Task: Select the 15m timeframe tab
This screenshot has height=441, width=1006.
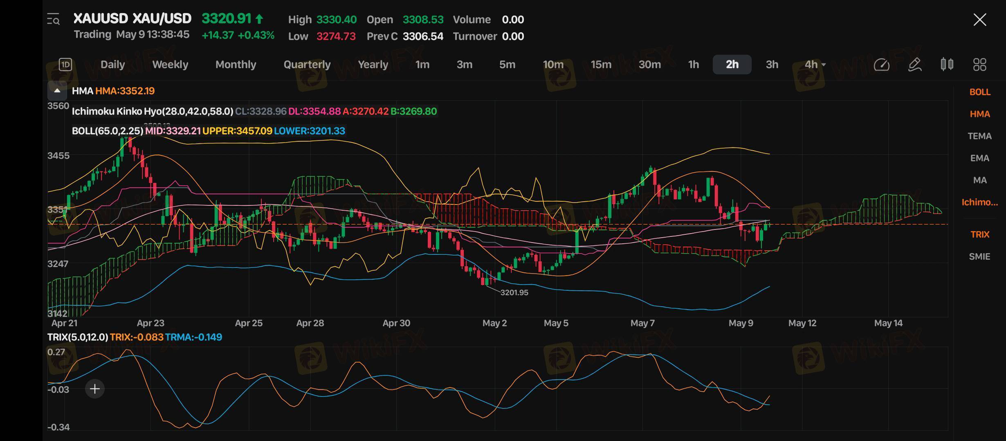Action: (x=601, y=65)
